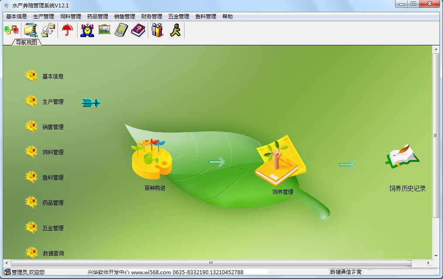Open the 饲料管理 menu
Screen dimensions: 443x279
71,17
